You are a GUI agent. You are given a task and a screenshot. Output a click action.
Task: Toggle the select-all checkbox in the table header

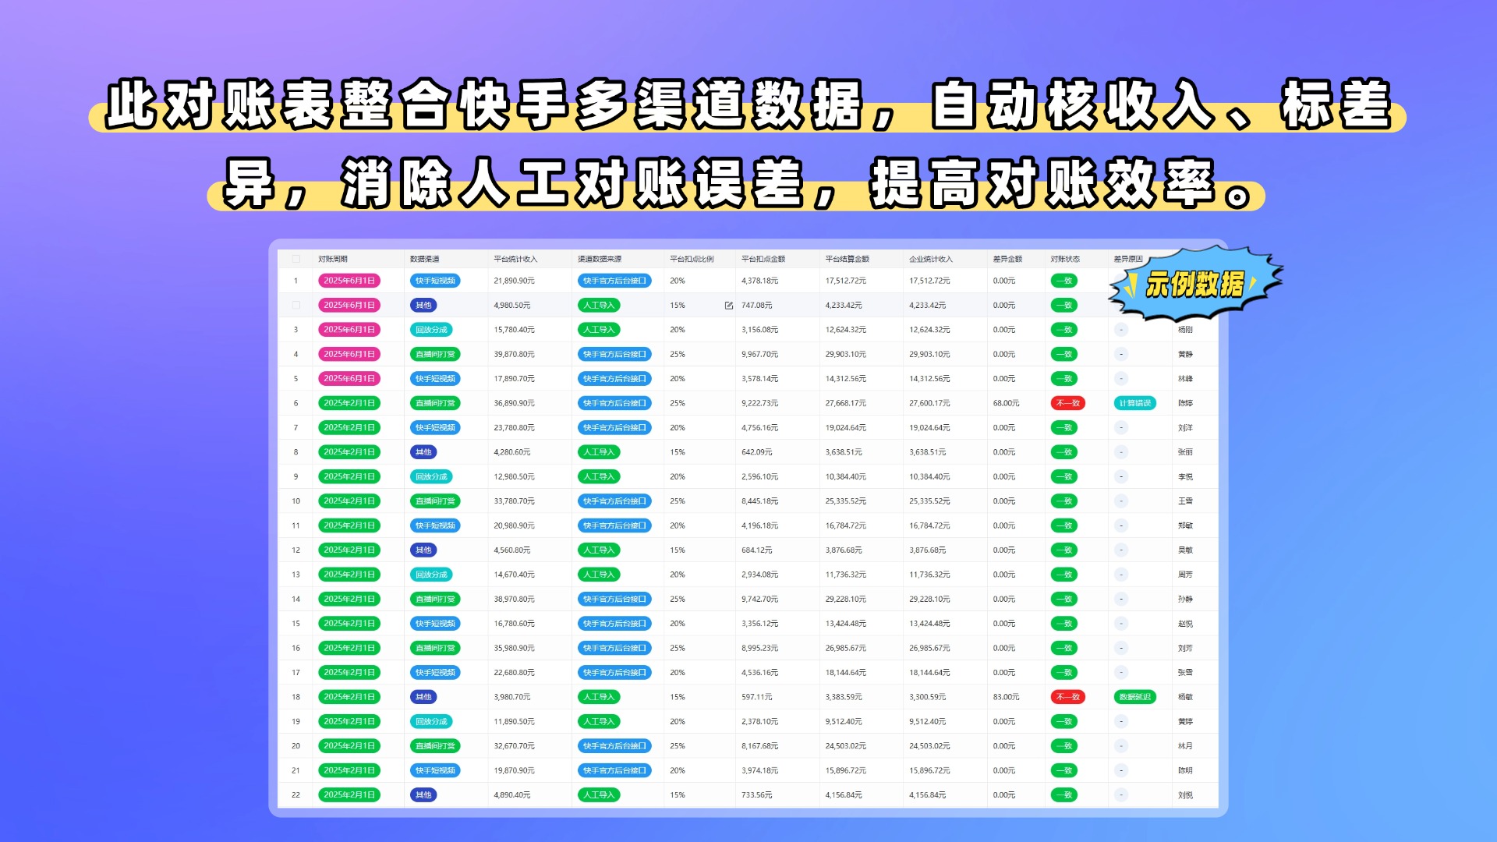tap(296, 259)
